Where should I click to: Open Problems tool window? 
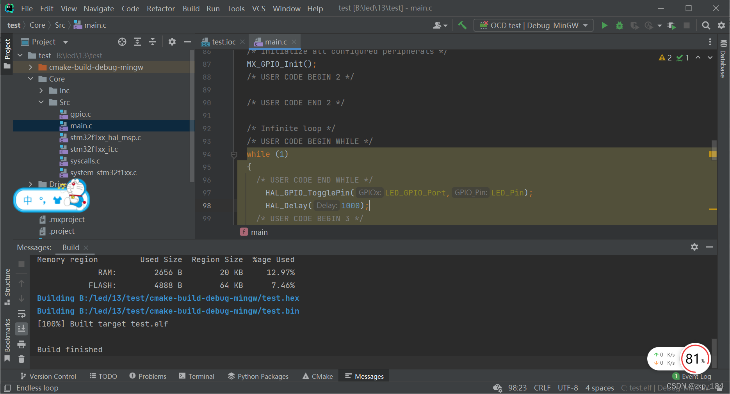pos(148,376)
